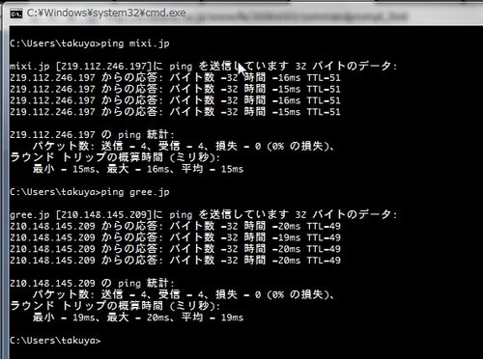Select the 'gree.jp [210.148.145.209]に ping を送信' line
Screen dimensions: 483x359
pyautogui.click(x=204, y=214)
